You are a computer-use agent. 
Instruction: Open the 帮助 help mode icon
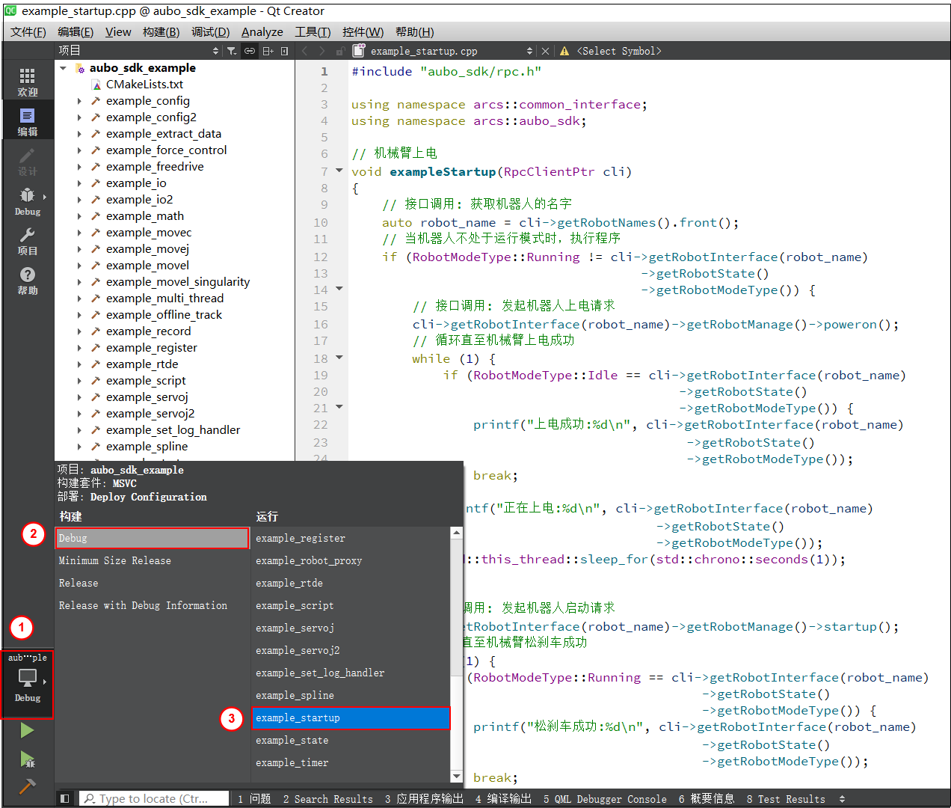pos(27,281)
